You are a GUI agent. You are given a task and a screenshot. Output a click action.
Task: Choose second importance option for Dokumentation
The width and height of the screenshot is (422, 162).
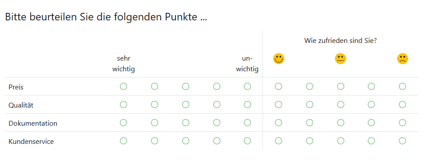(x=155, y=123)
